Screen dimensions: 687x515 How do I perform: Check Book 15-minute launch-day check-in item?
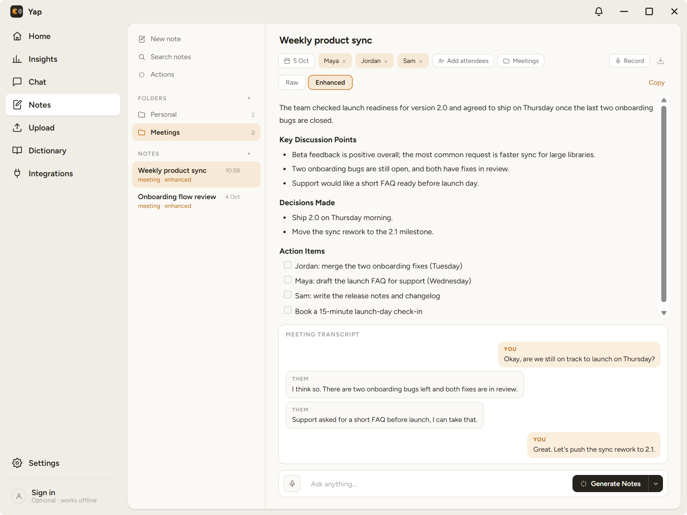click(288, 310)
